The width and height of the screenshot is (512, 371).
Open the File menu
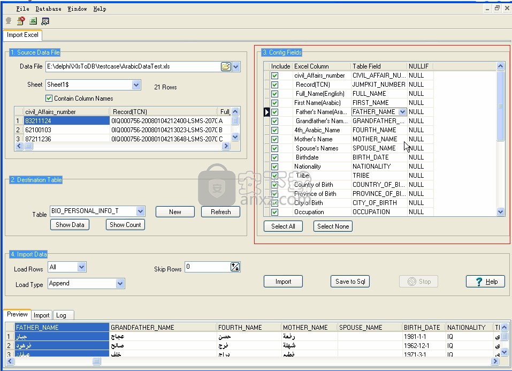(x=23, y=9)
